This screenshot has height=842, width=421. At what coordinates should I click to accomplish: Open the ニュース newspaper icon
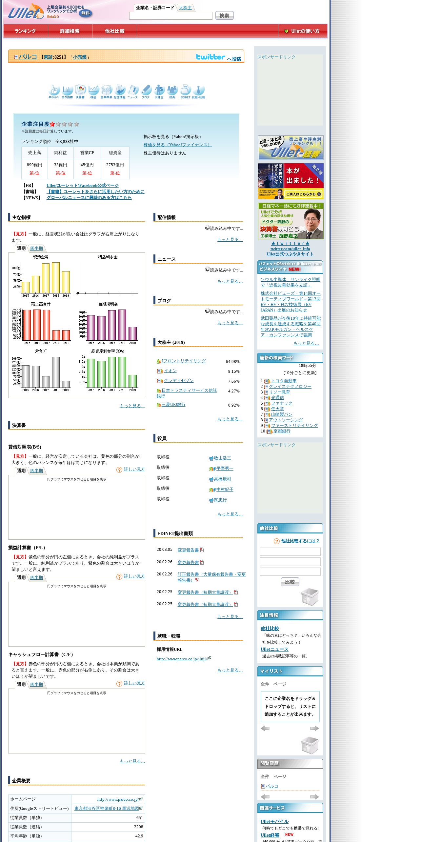(x=133, y=91)
